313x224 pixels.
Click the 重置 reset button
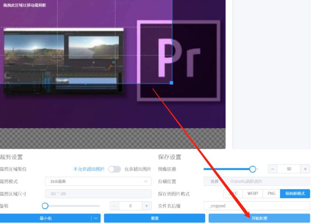tap(154, 218)
